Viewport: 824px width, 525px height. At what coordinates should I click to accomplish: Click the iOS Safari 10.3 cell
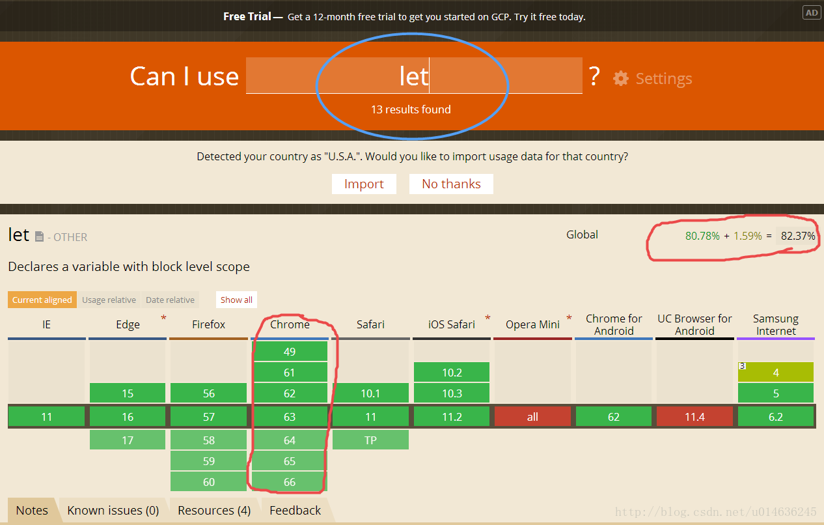tap(452, 393)
